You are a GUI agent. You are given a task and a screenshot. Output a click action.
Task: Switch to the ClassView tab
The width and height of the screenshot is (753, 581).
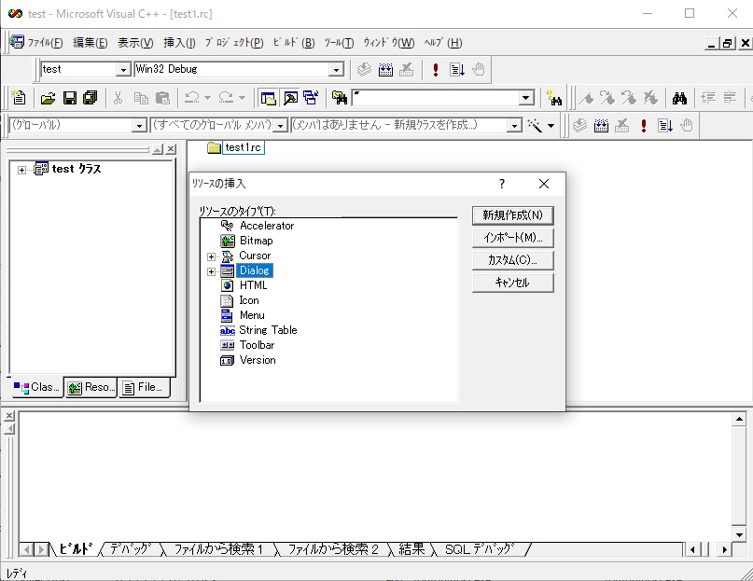pos(37,387)
